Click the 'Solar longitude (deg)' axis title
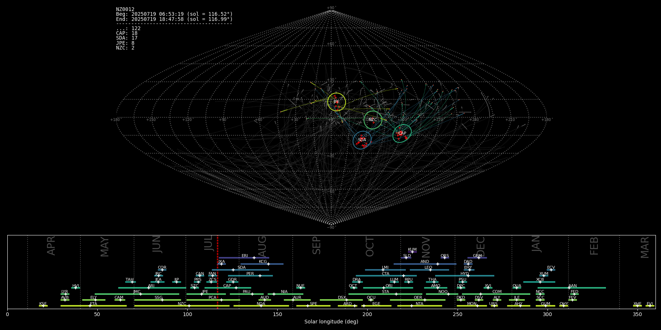661x330 pixels. click(331, 322)
